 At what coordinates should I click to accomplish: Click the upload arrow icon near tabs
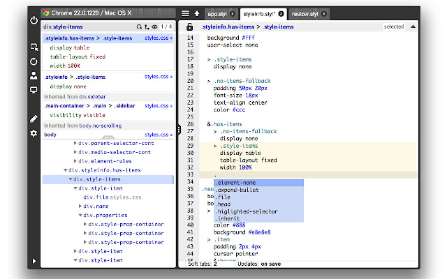coord(197,13)
